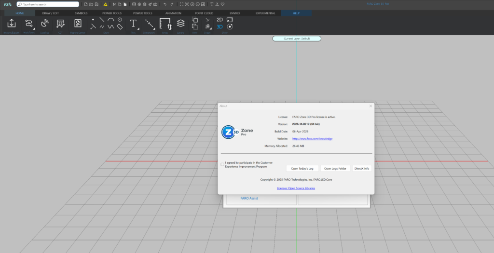Select the rotated Rectangle draw tool

tap(120, 27)
